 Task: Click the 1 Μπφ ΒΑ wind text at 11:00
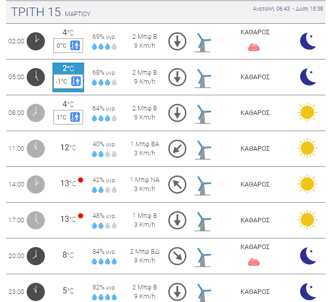coord(144,144)
